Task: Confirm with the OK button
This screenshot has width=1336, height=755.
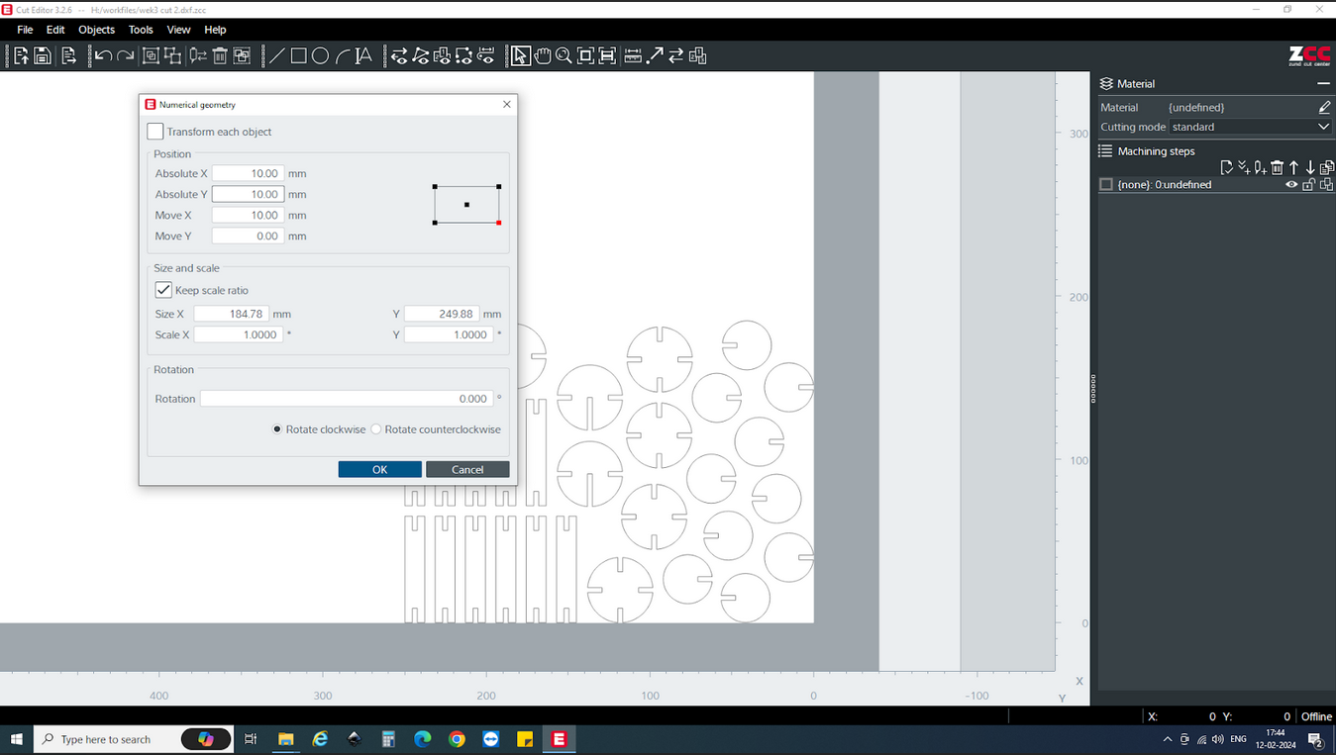Action: (x=379, y=469)
